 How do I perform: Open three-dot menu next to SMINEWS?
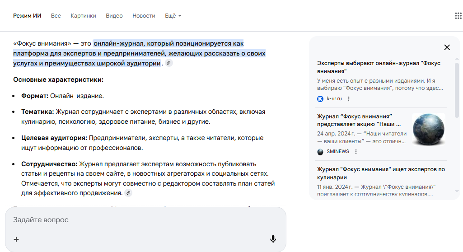[356, 152]
